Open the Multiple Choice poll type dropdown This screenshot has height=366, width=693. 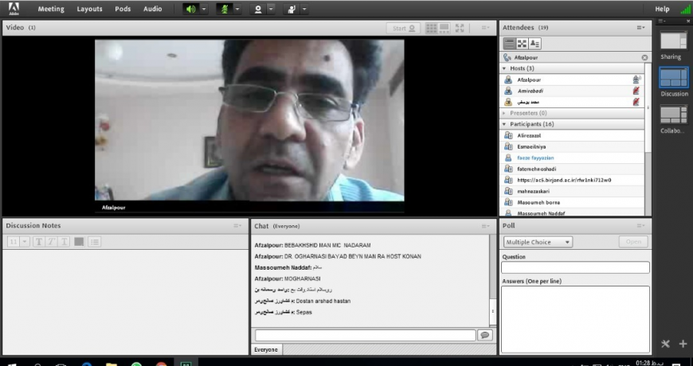(x=538, y=242)
